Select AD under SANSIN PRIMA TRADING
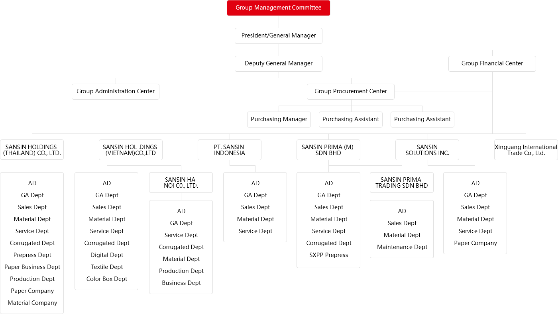Viewport: 558px width, 314px height. [402, 211]
